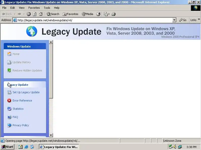Image resolution: width=201 pixels, height=150 pixels.
Task: Click the Home house icon in sidebar
Action: pos(9,54)
